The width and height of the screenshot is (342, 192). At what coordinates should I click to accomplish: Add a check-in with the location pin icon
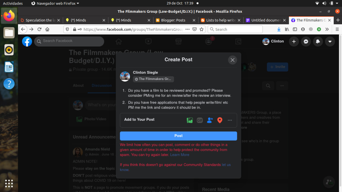click(x=220, y=120)
